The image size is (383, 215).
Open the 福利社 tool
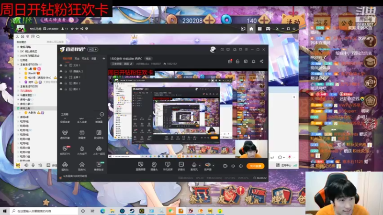(65, 166)
